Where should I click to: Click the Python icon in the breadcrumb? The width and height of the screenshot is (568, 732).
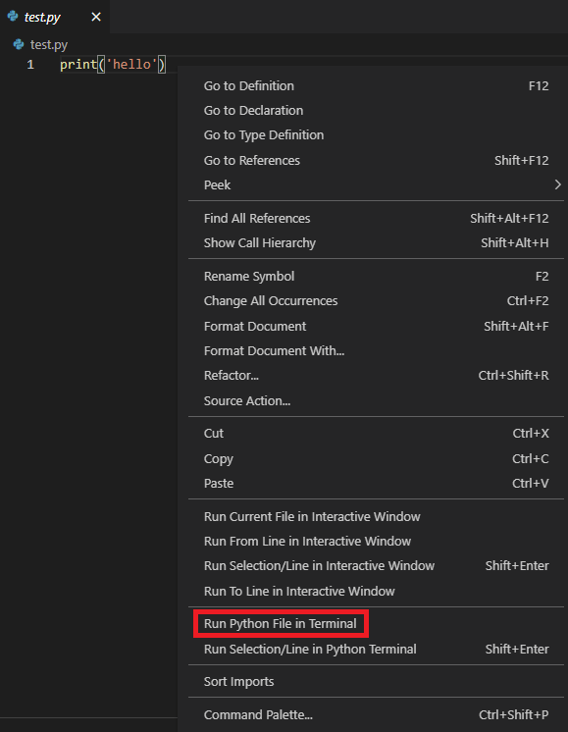19,44
